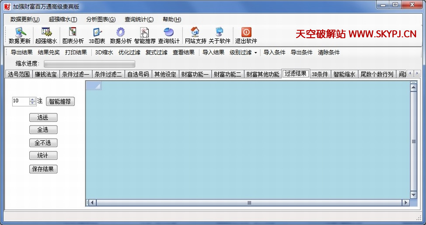Open the 分析图表(G) menu
Viewport: 426px width, 225px height.
[101, 19]
